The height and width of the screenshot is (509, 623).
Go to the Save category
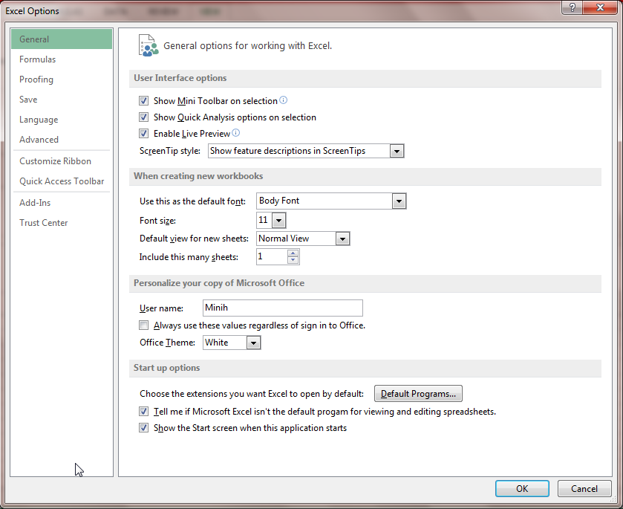[x=62, y=100]
